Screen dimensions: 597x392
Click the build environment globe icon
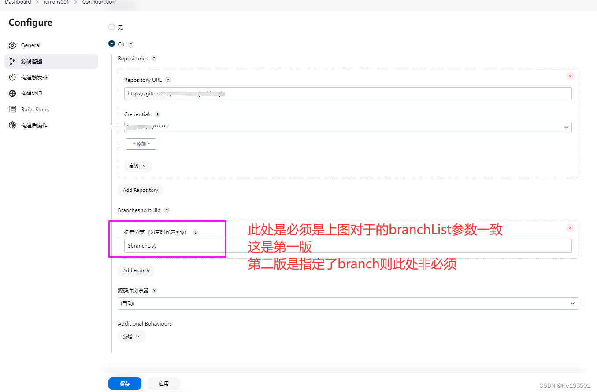pyautogui.click(x=12, y=93)
